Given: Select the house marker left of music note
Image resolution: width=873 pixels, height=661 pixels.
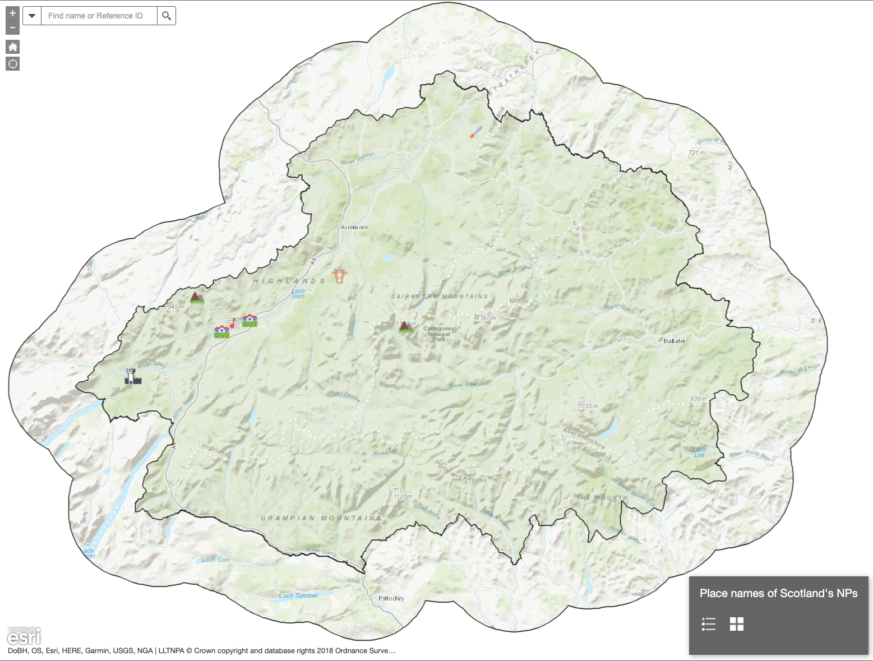Looking at the screenshot, I should pyautogui.click(x=222, y=332).
